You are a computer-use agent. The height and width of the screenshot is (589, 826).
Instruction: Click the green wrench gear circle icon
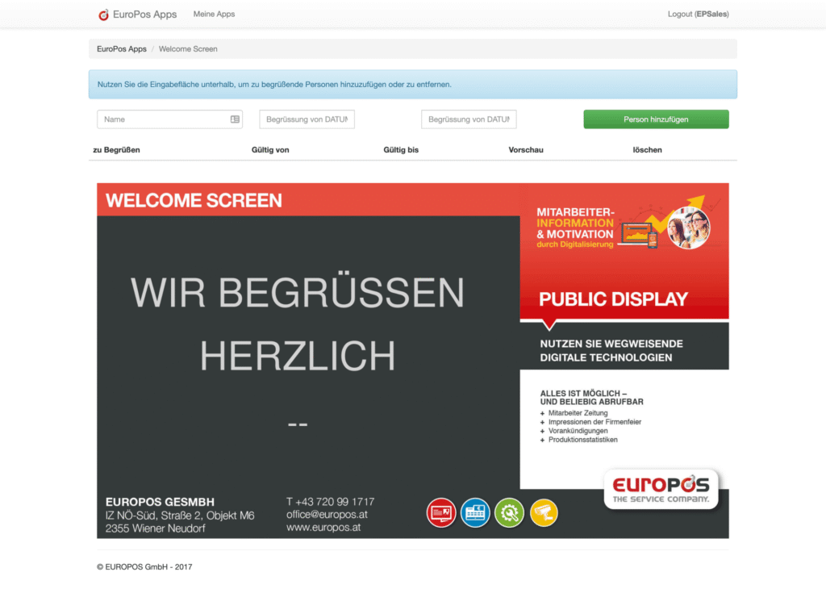(x=510, y=512)
